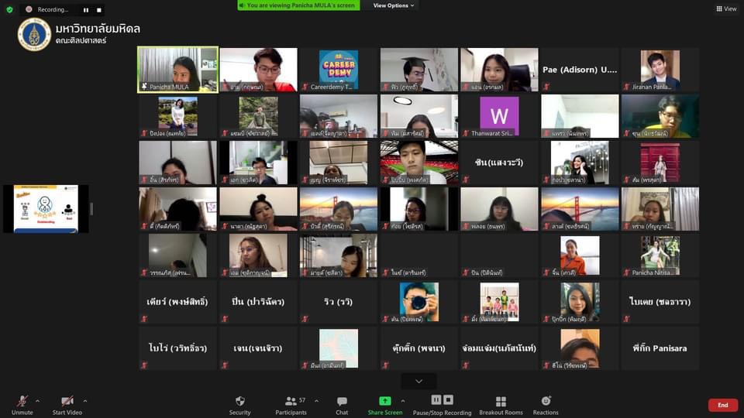Open the View Options dropdown

click(x=394, y=5)
